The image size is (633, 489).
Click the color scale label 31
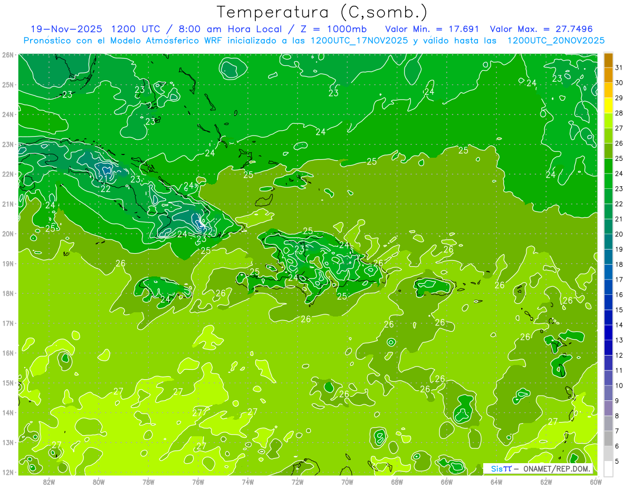[619, 68]
